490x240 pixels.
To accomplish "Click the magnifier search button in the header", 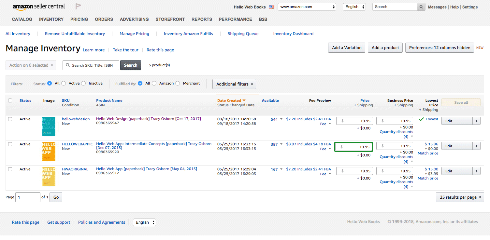I will point(421,7).
